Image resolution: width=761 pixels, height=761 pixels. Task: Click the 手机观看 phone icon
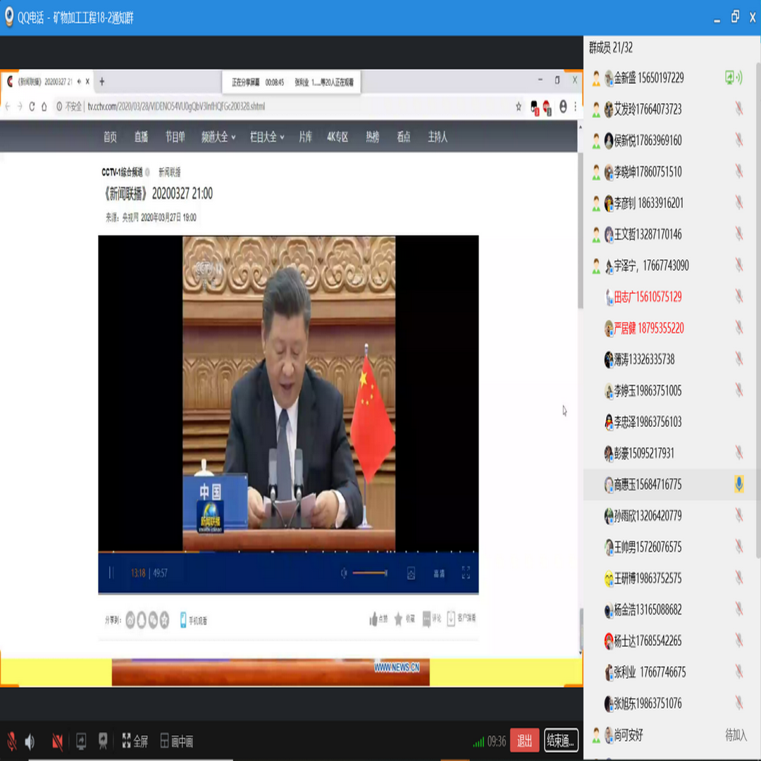click(x=184, y=619)
